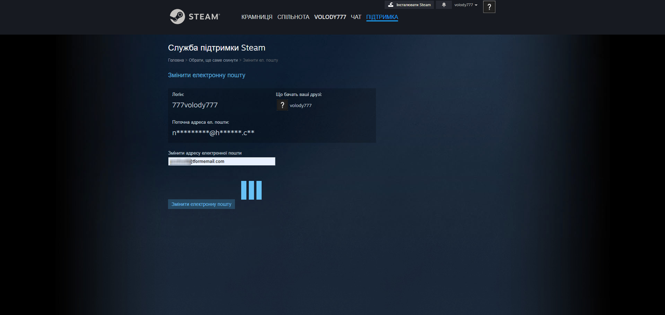Click the 'Змінити ел. пошту' breadcrumb text
Viewport: 665px width, 315px height.
[260, 60]
